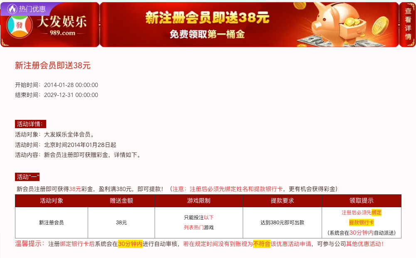
Task: Click the round 發 logo icon
Action: [x=19, y=27]
